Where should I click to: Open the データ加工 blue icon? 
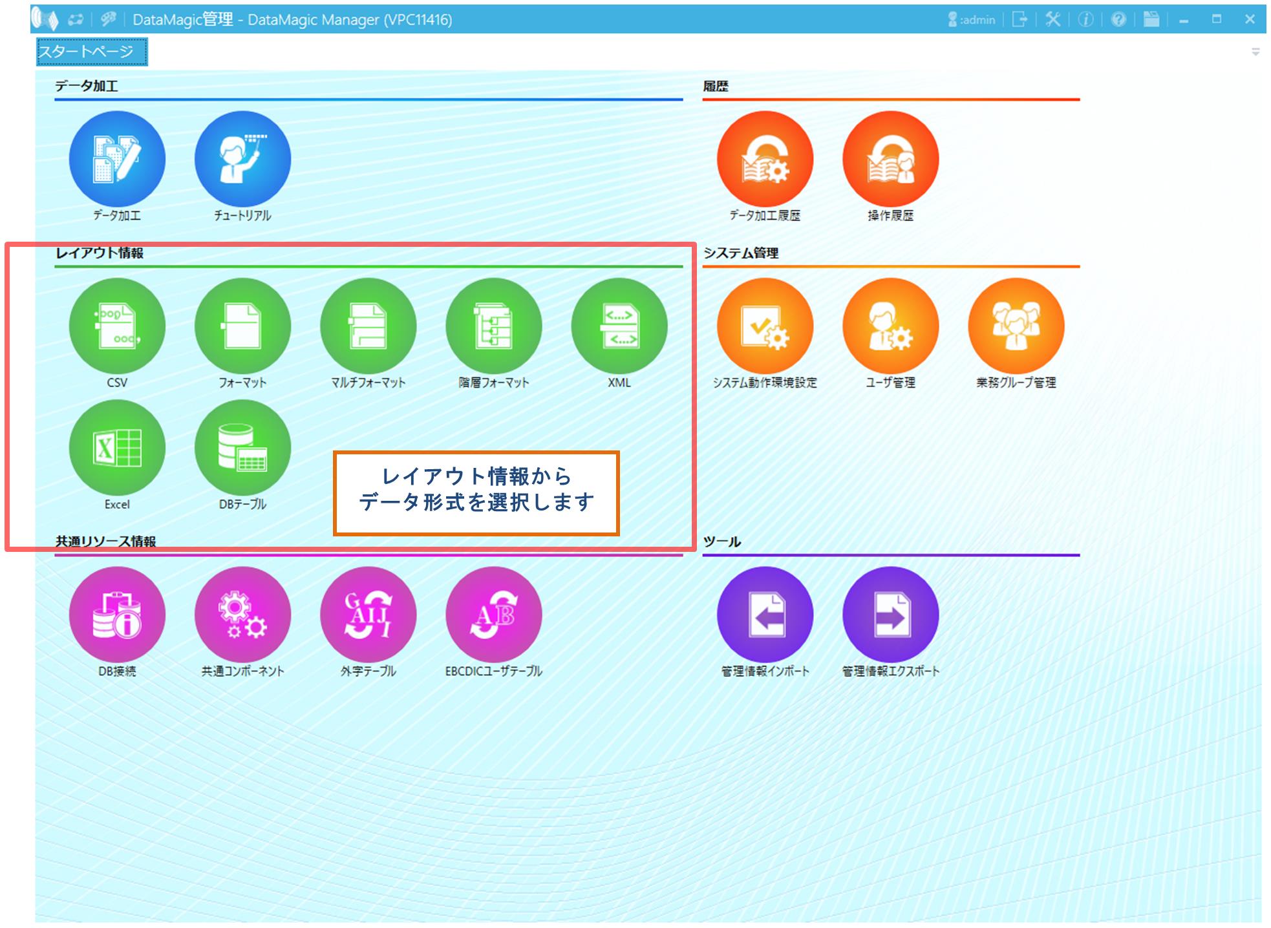coord(117,159)
